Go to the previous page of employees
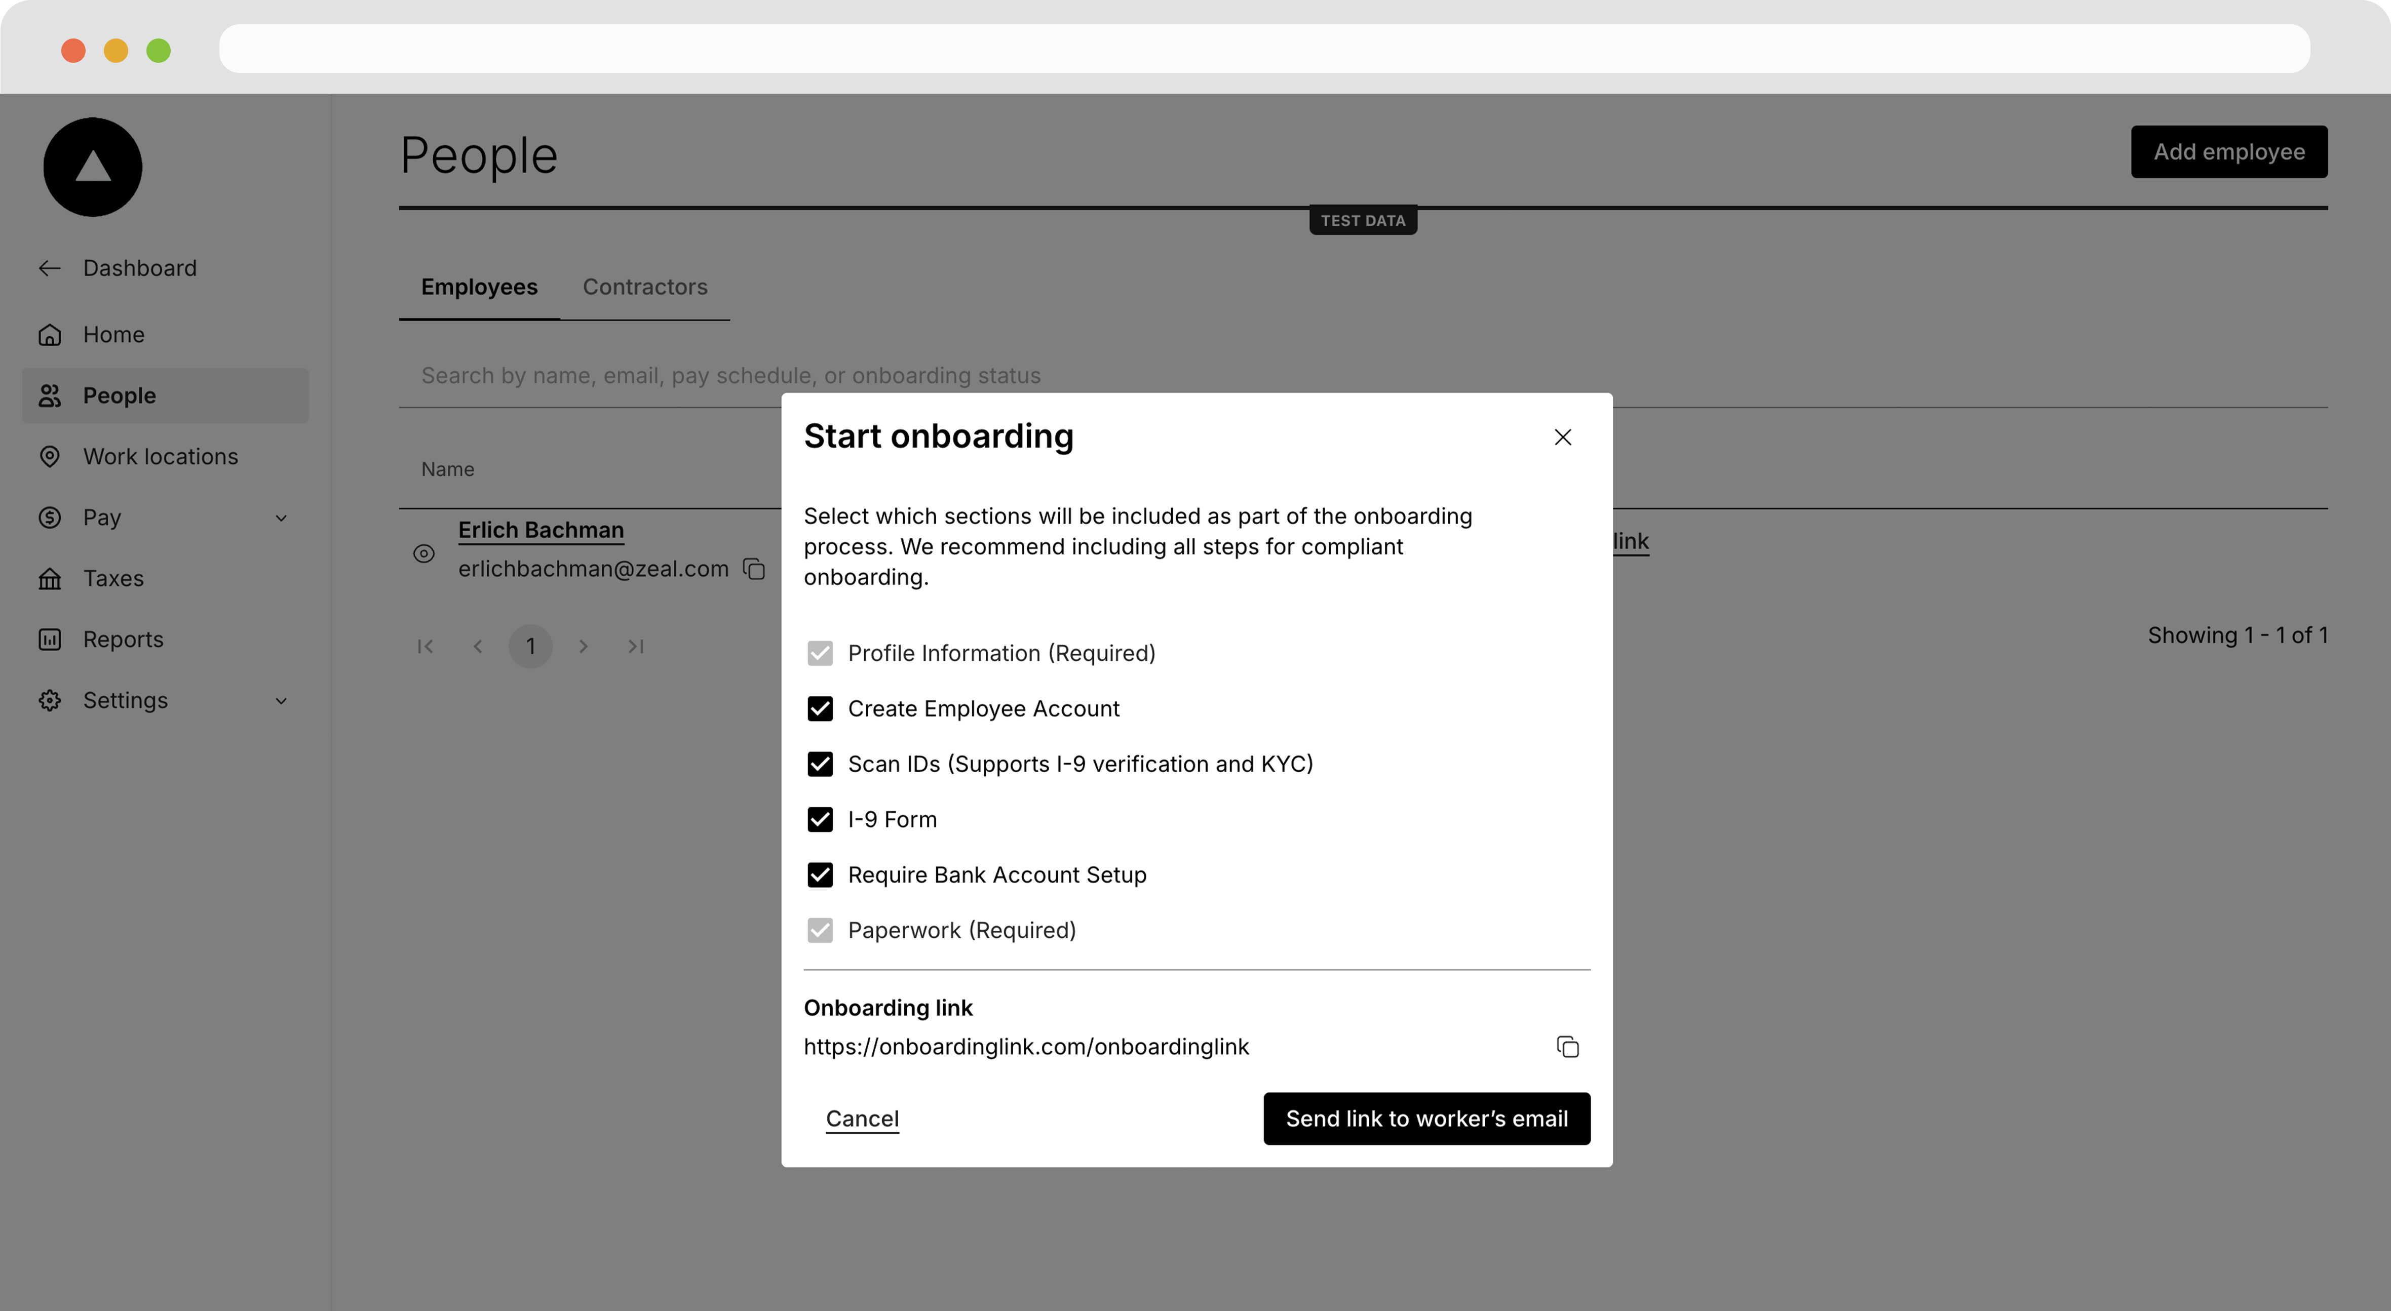 point(478,647)
